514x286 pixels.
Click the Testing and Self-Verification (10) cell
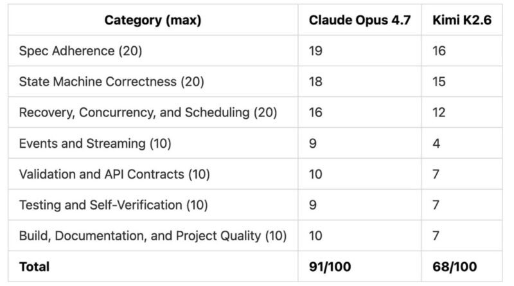pyautogui.click(x=114, y=205)
